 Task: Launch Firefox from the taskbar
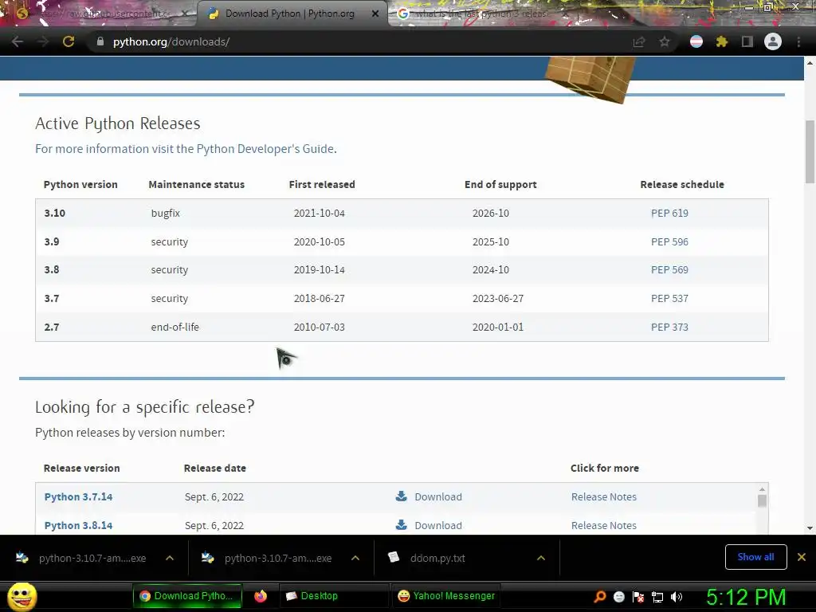click(261, 596)
